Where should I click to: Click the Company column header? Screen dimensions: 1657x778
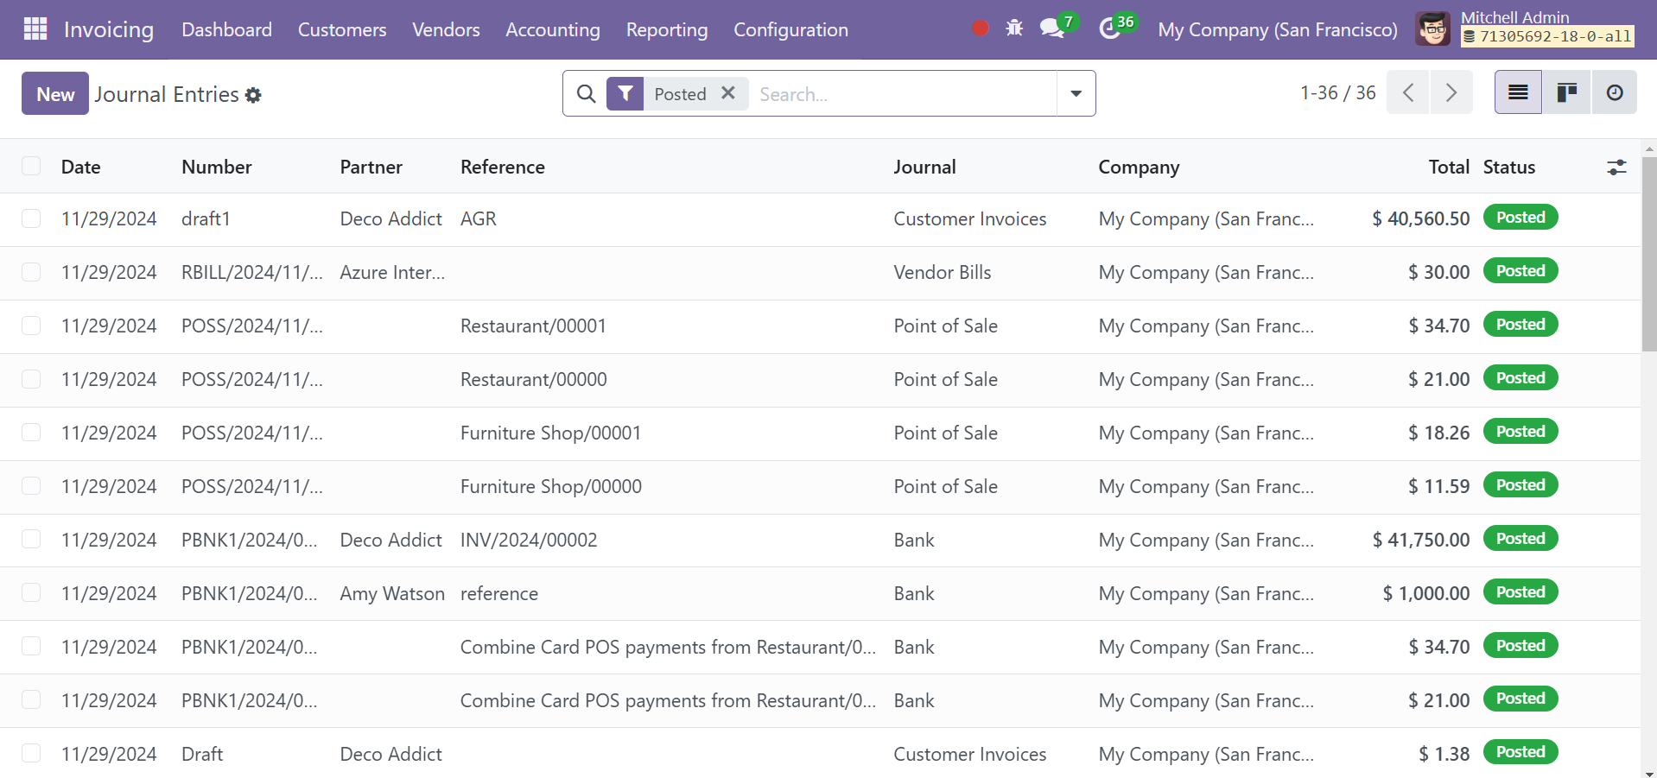click(x=1139, y=167)
